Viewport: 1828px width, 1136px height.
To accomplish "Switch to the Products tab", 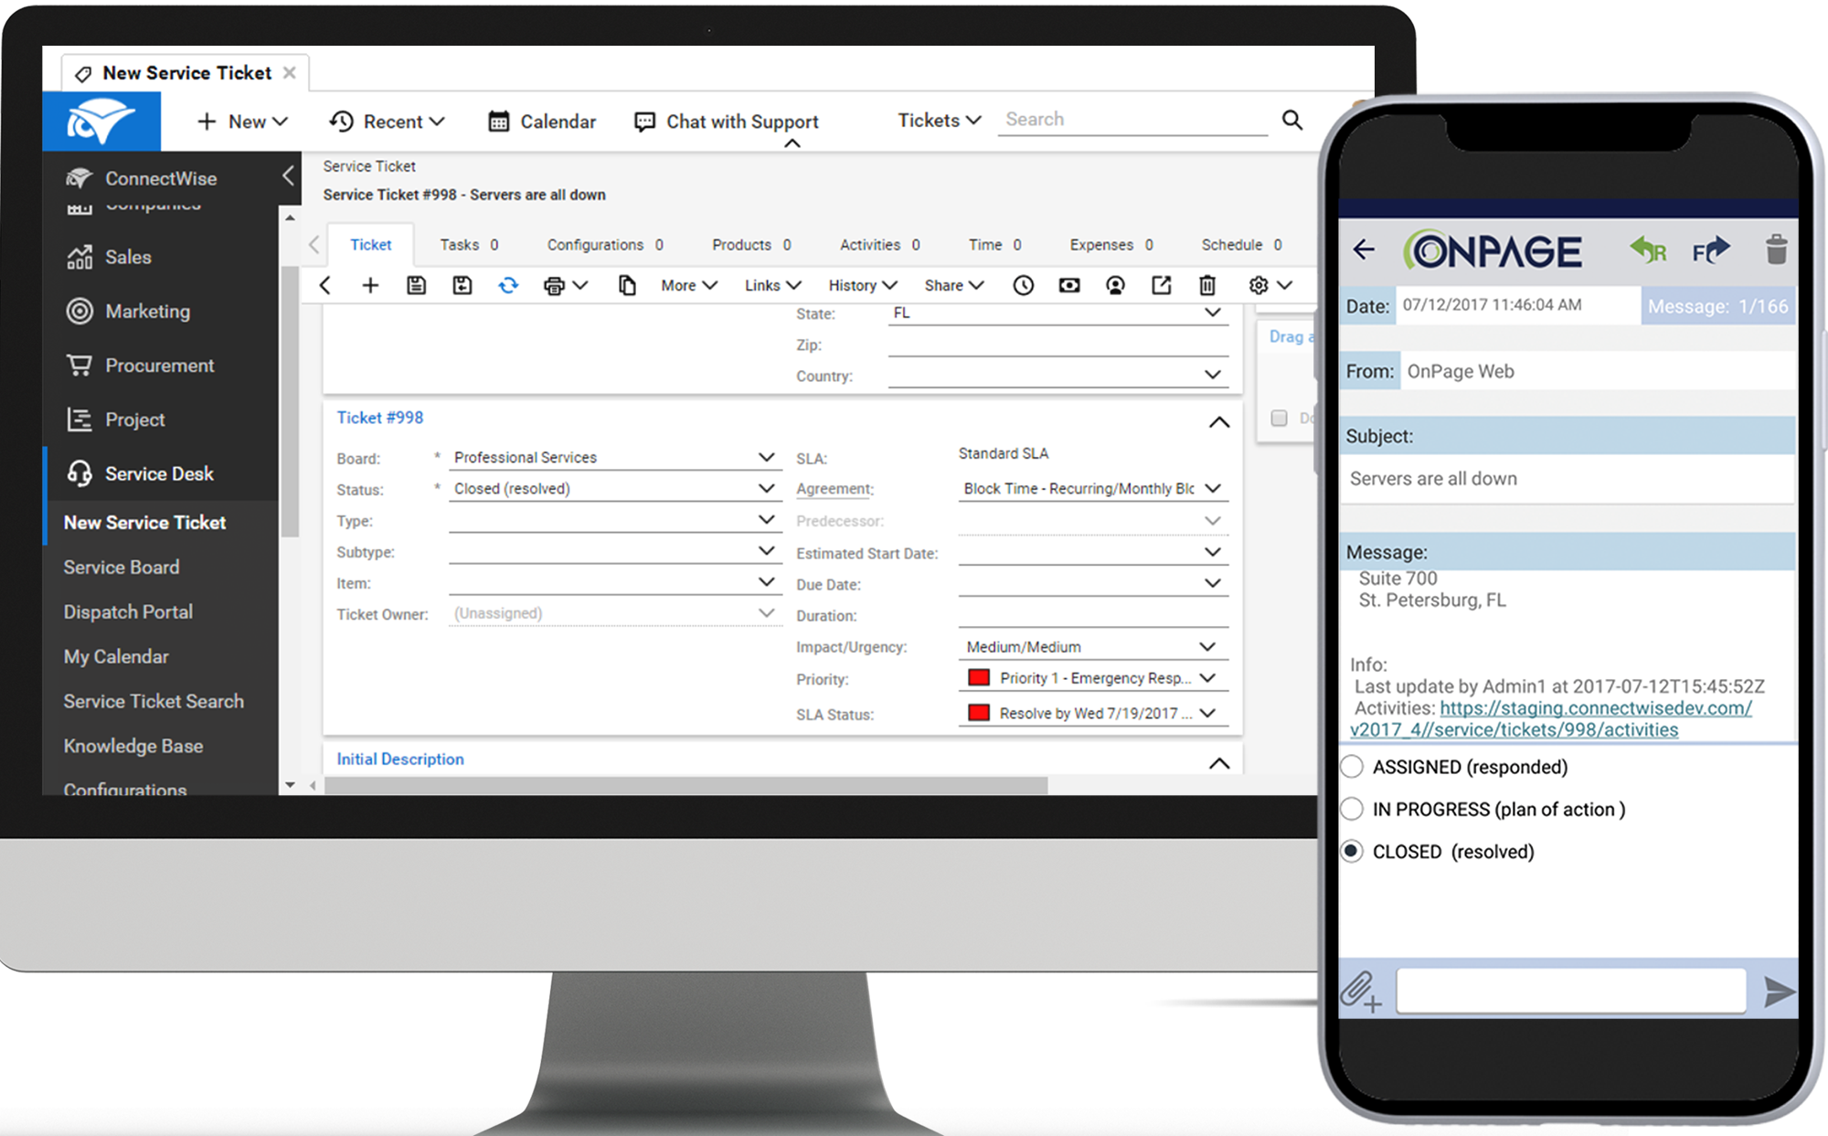I will coord(751,245).
